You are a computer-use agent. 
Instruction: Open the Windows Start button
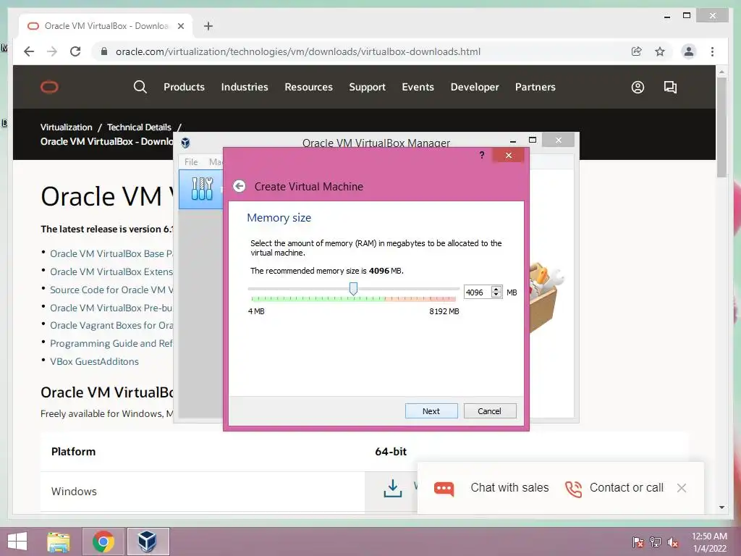tap(17, 542)
